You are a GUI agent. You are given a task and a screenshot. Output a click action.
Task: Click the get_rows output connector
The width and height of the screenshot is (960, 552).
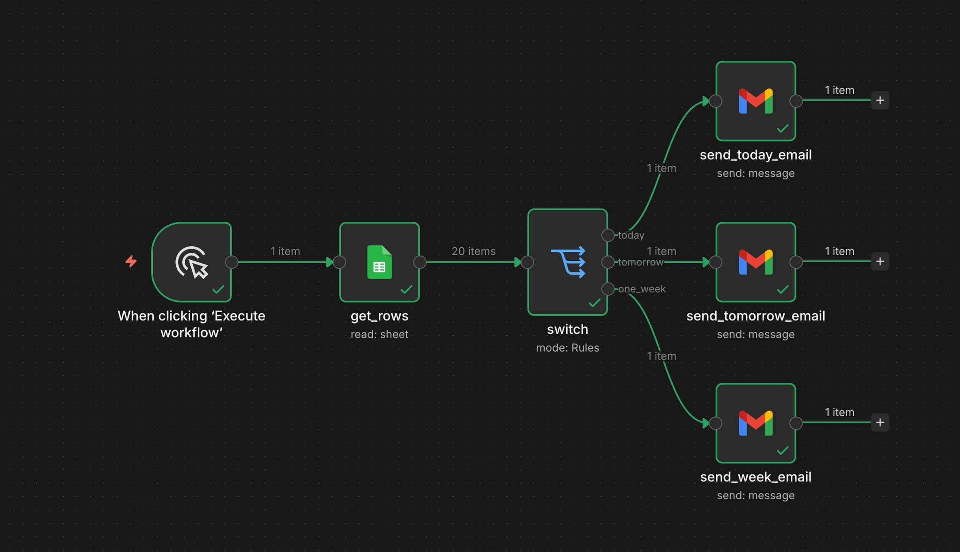coord(420,262)
